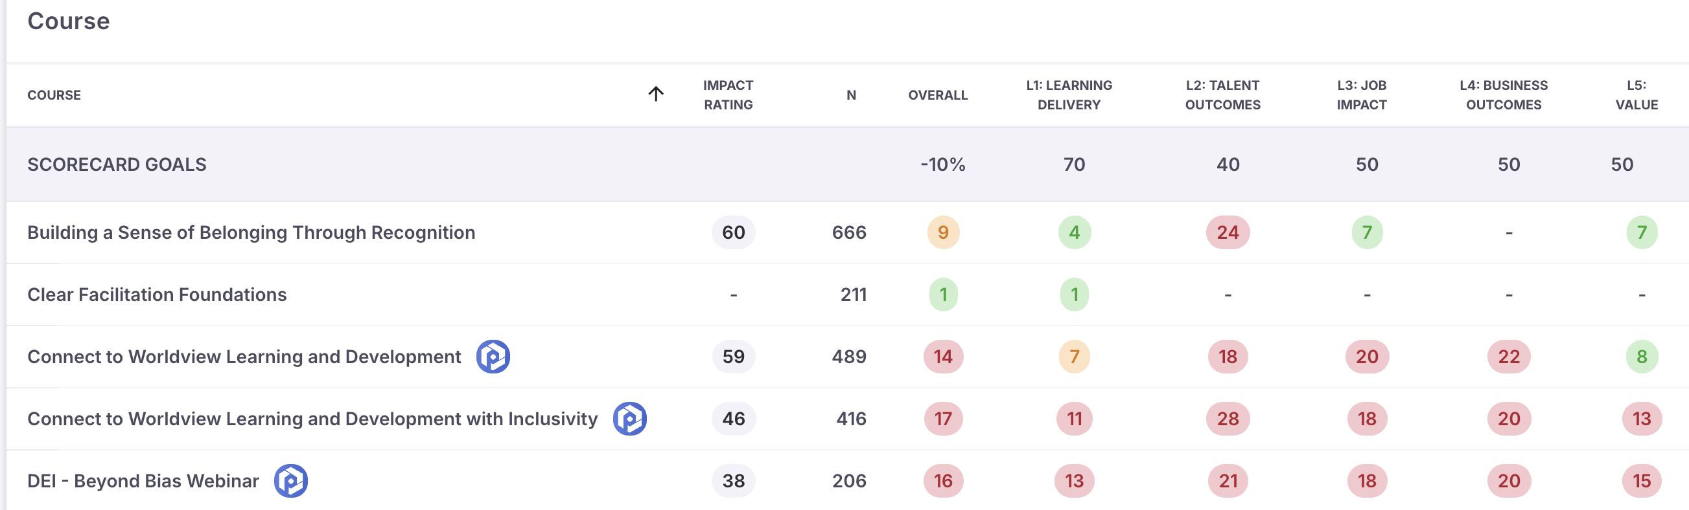Screen dimensions: 1689x510
Task: Select DEI - Beyond Bias Webinar course name
Action: coord(143,481)
